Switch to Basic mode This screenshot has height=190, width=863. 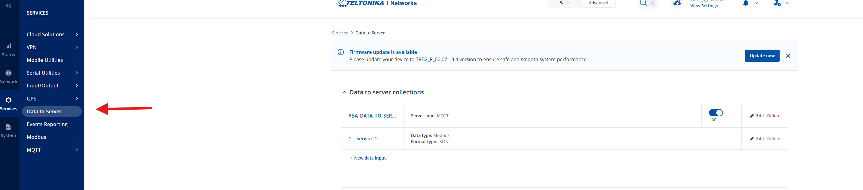pyautogui.click(x=564, y=3)
